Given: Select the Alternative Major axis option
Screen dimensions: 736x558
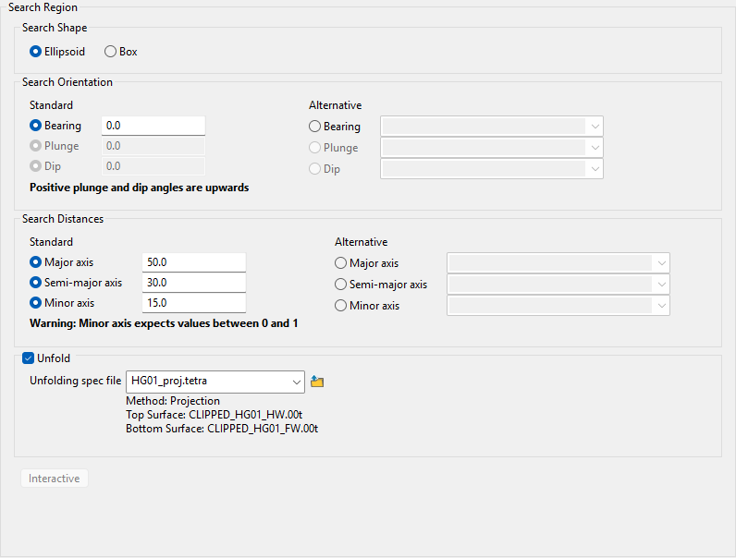Looking at the screenshot, I should pyautogui.click(x=341, y=263).
